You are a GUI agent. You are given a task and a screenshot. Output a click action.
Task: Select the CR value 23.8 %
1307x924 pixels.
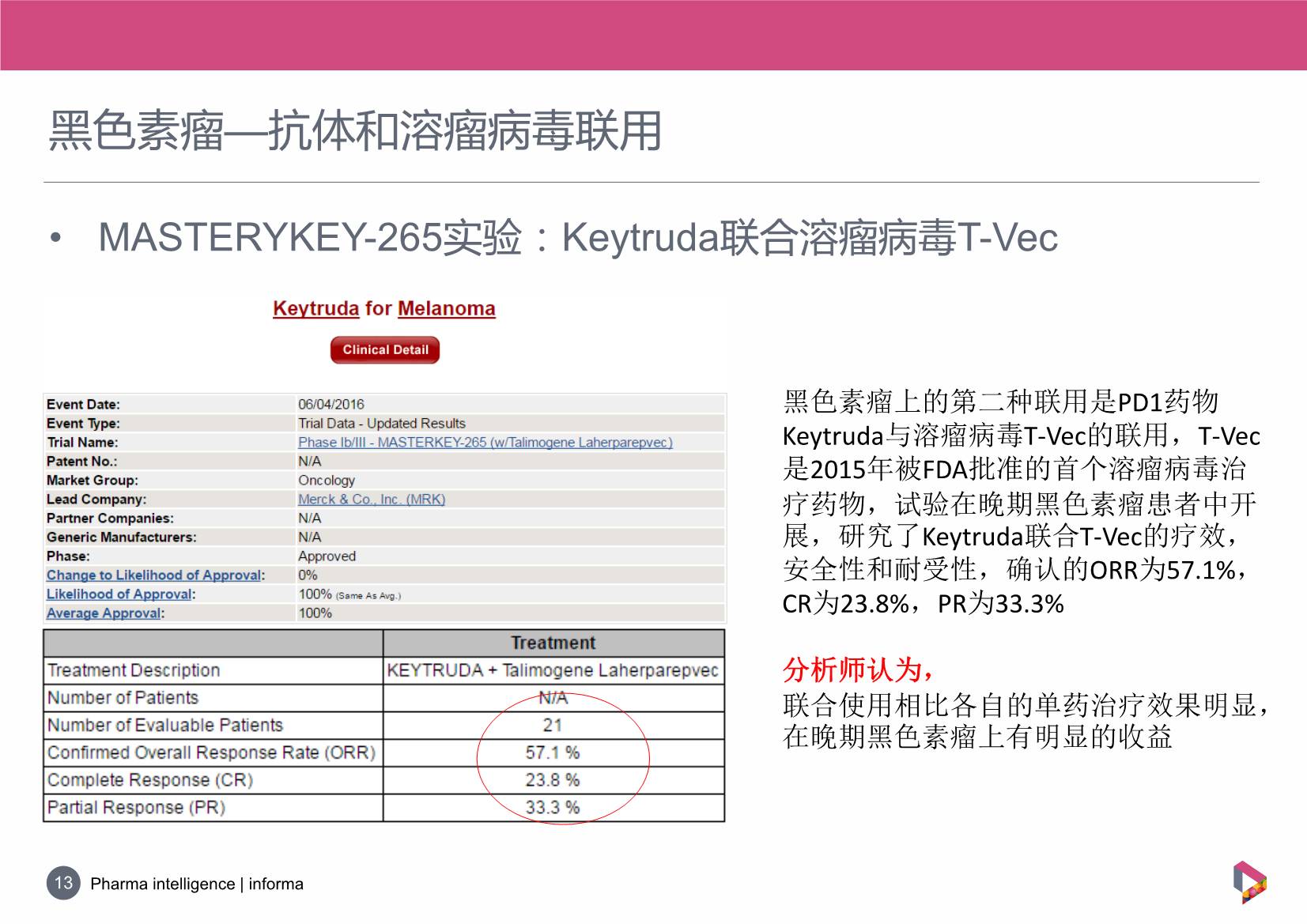pyautogui.click(x=553, y=780)
